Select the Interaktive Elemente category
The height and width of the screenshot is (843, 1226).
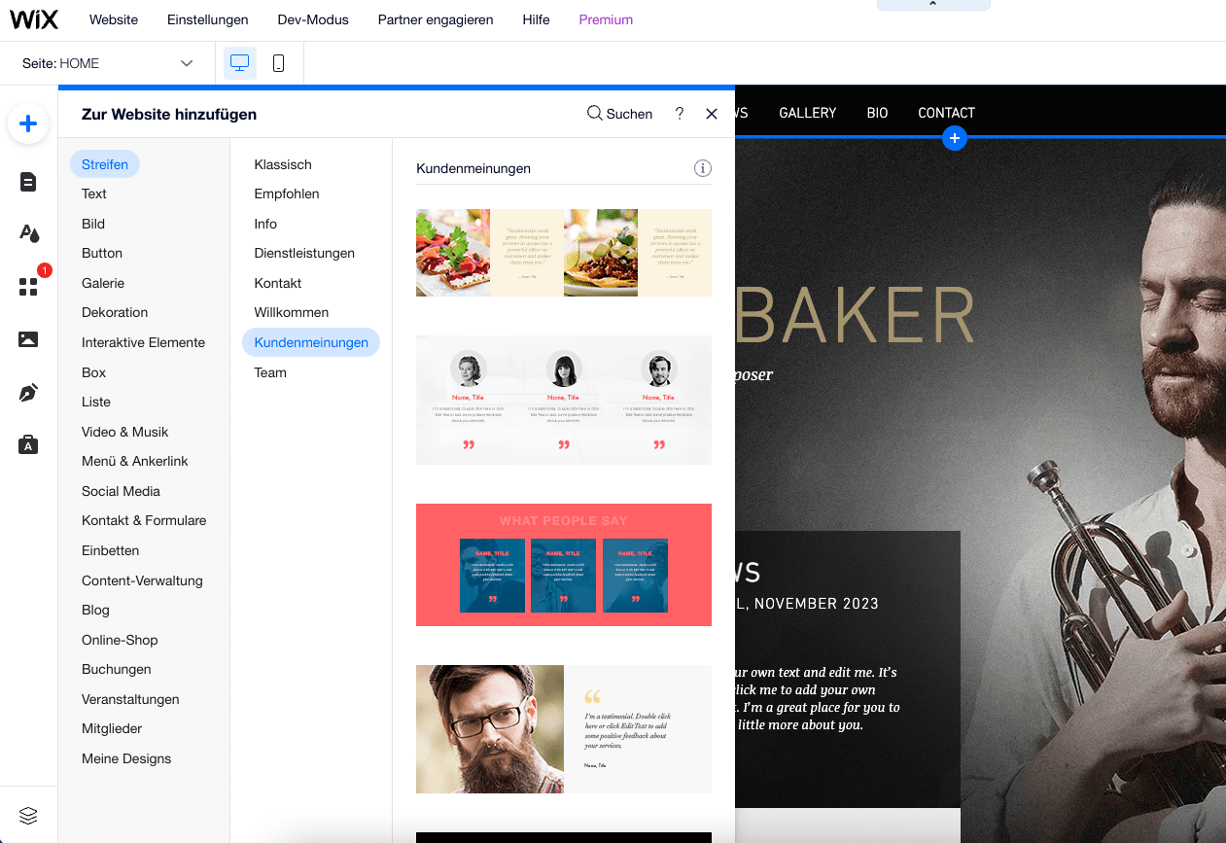[144, 342]
